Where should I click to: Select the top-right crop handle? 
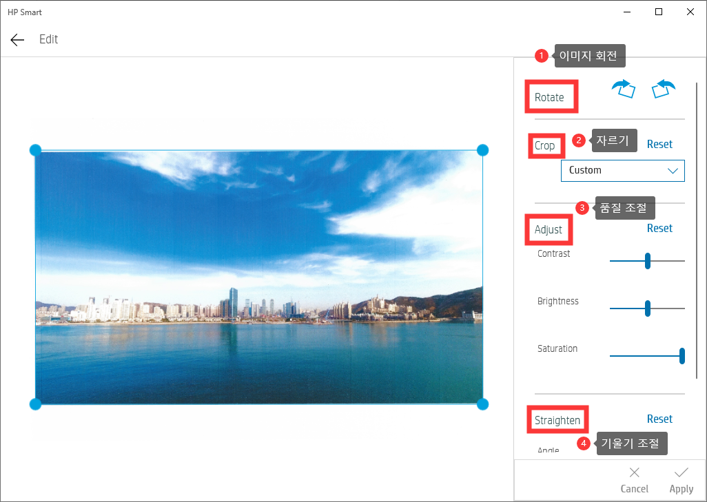pos(482,150)
